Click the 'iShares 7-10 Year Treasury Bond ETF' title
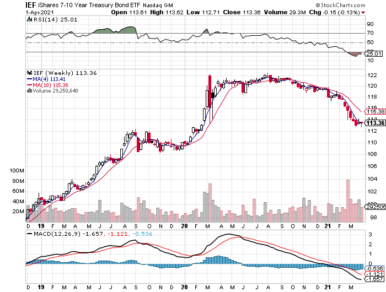This screenshot has height=292, width=386. pyautogui.click(x=89, y=5)
